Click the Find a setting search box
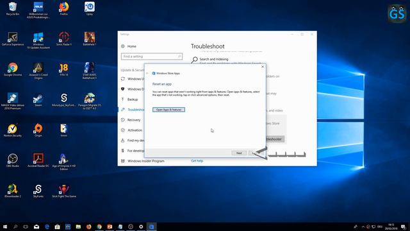Image resolution: width=410 pixels, height=231 pixels. 152,56
